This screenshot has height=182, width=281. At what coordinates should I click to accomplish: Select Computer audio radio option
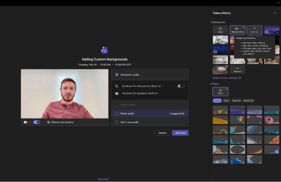point(117,74)
